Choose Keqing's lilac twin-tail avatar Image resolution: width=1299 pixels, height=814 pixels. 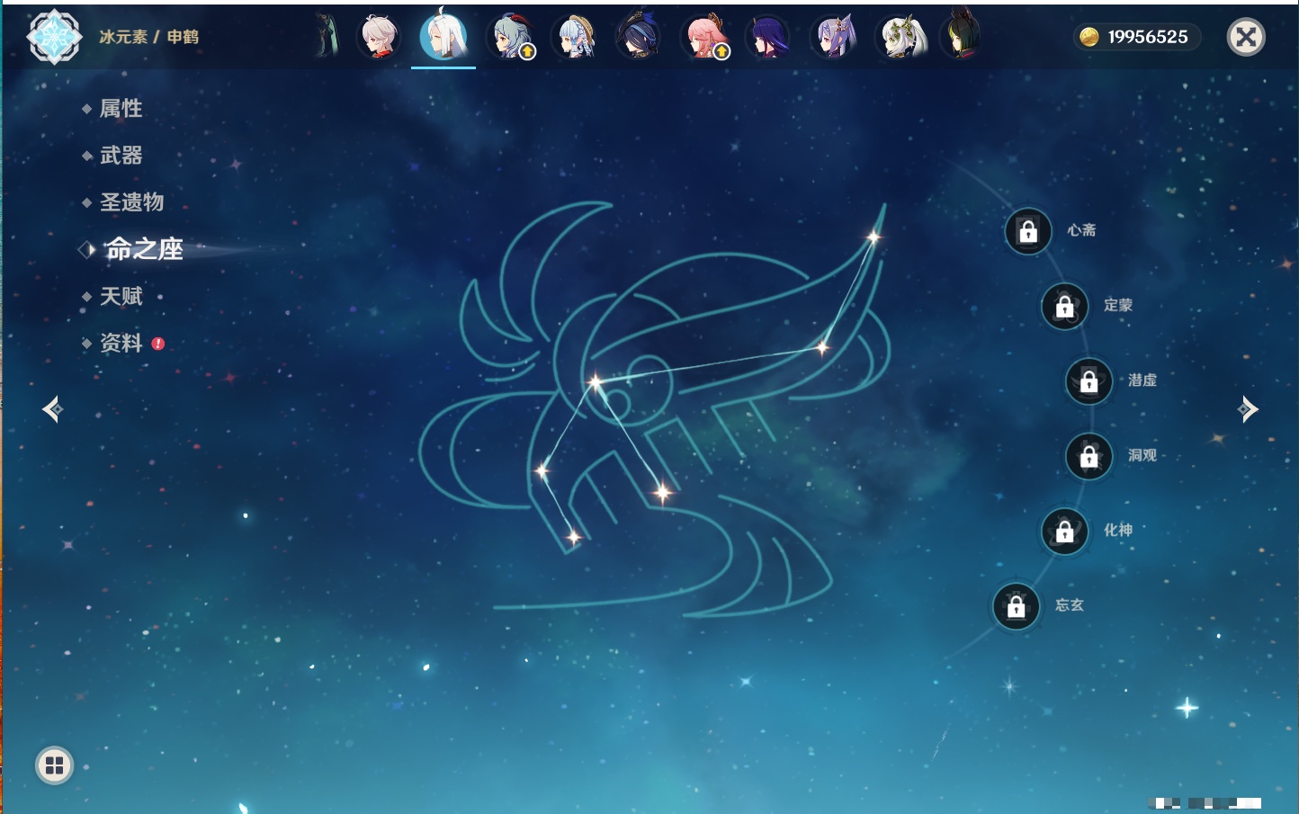(834, 37)
